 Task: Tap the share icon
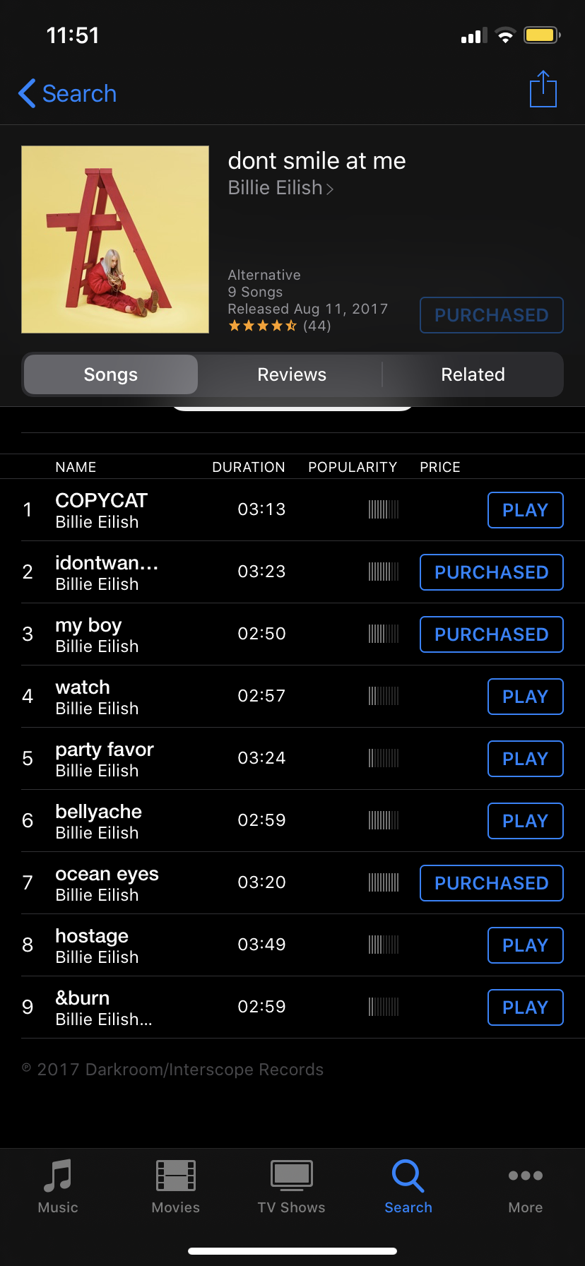[543, 90]
